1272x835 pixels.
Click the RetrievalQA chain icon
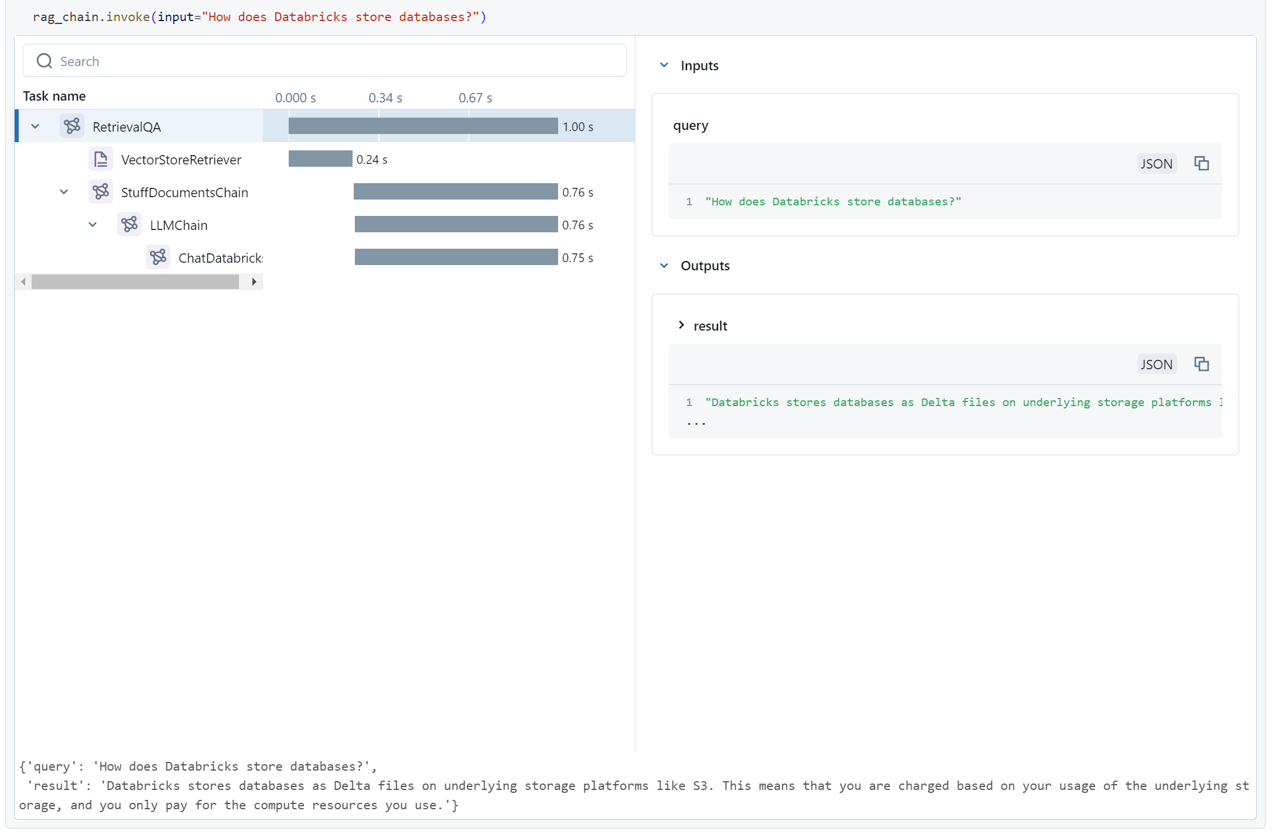click(72, 126)
